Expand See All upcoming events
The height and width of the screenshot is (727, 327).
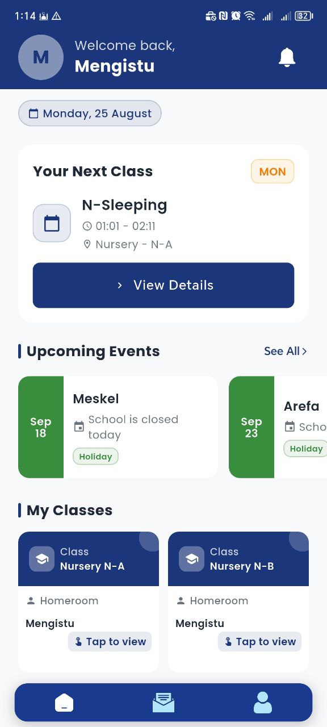click(x=286, y=351)
